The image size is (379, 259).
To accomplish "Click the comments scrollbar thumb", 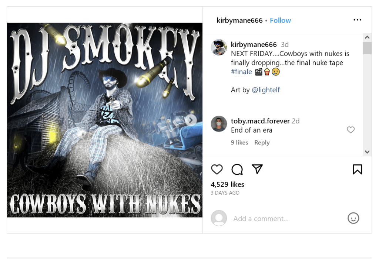I will pyautogui.click(x=367, y=48).
